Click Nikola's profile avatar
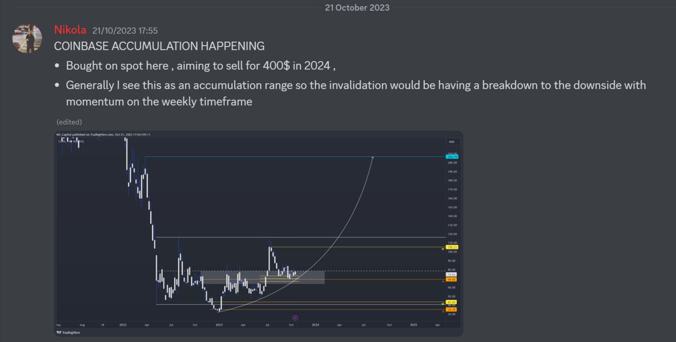Screen dimensions: 676x342 [28, 38]
